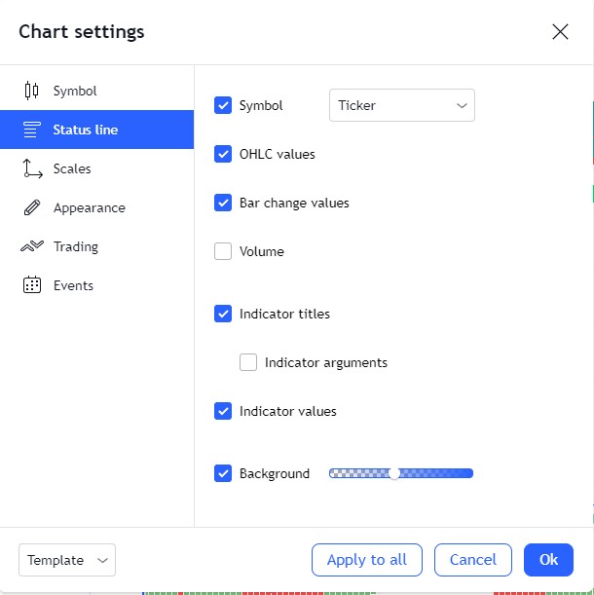Viewport: 594px width, 595px height.
Task: Click the Apply to all button
Action: (366, 560)
